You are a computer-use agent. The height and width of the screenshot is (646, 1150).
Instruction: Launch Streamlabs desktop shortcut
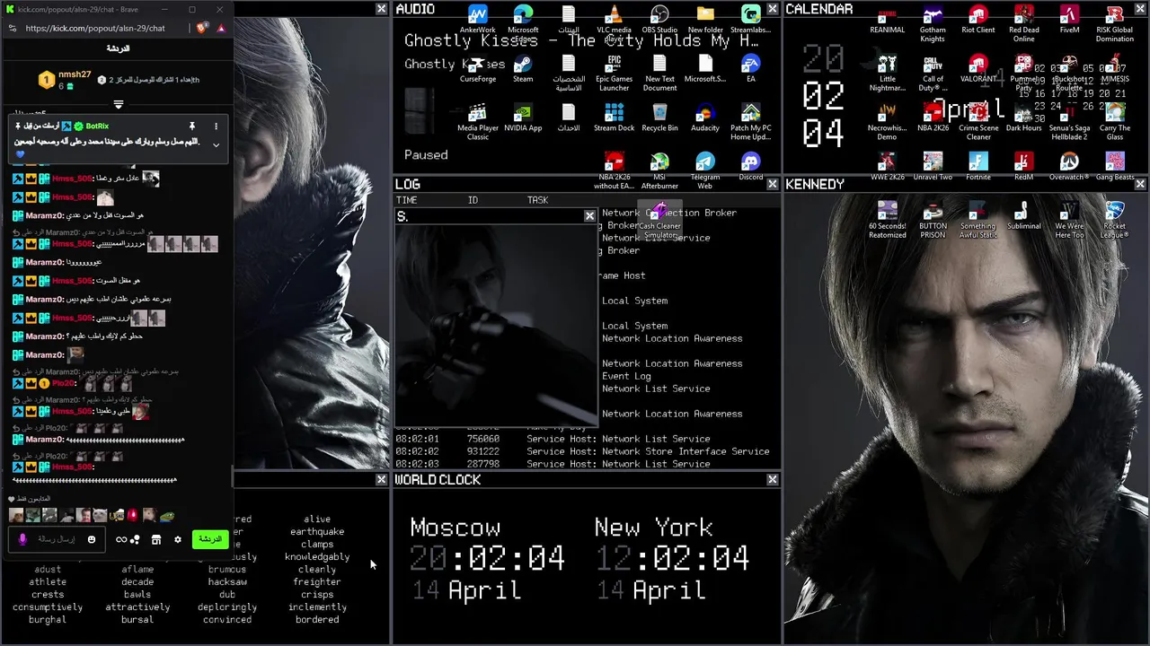click(x=751, y=20)
